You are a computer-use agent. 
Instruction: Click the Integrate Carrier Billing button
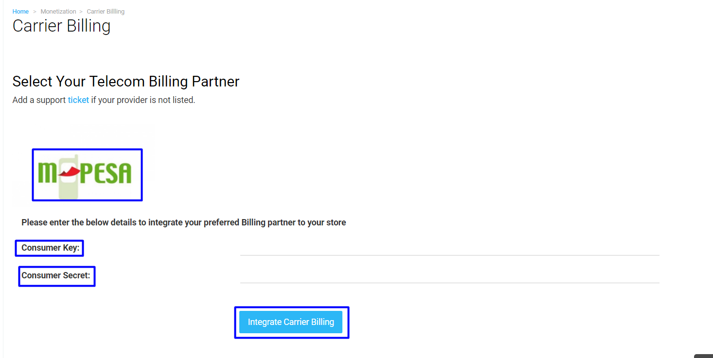click(291, 322)
